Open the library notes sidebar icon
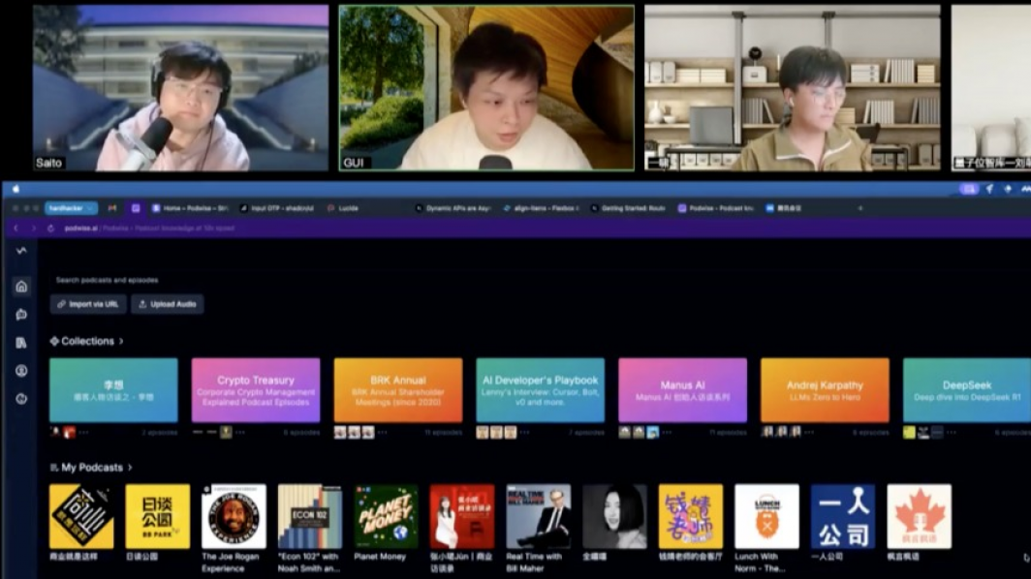 pyautogui.click(x=21, y=343)
